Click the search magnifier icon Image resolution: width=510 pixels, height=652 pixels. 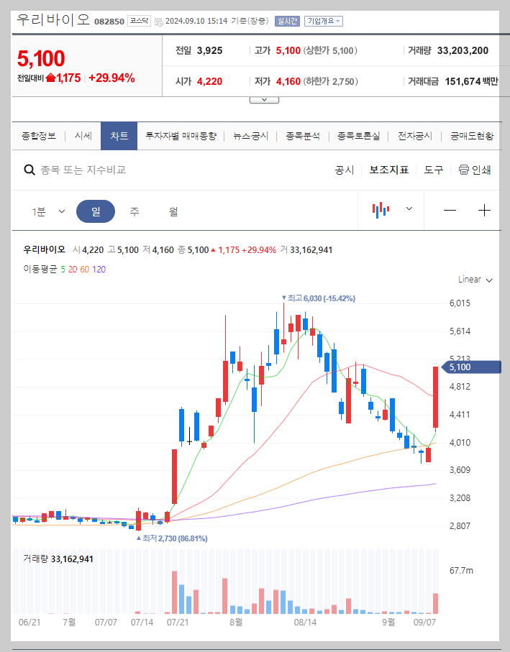click(x=29, y=170)
